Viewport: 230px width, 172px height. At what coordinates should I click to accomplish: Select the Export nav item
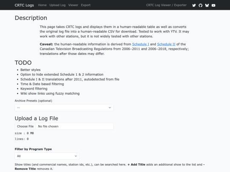coord(86,5)
